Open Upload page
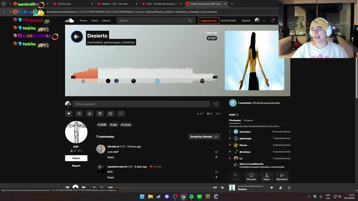The height and width of the screenshot is (201, 358). [x=246, y=20]
